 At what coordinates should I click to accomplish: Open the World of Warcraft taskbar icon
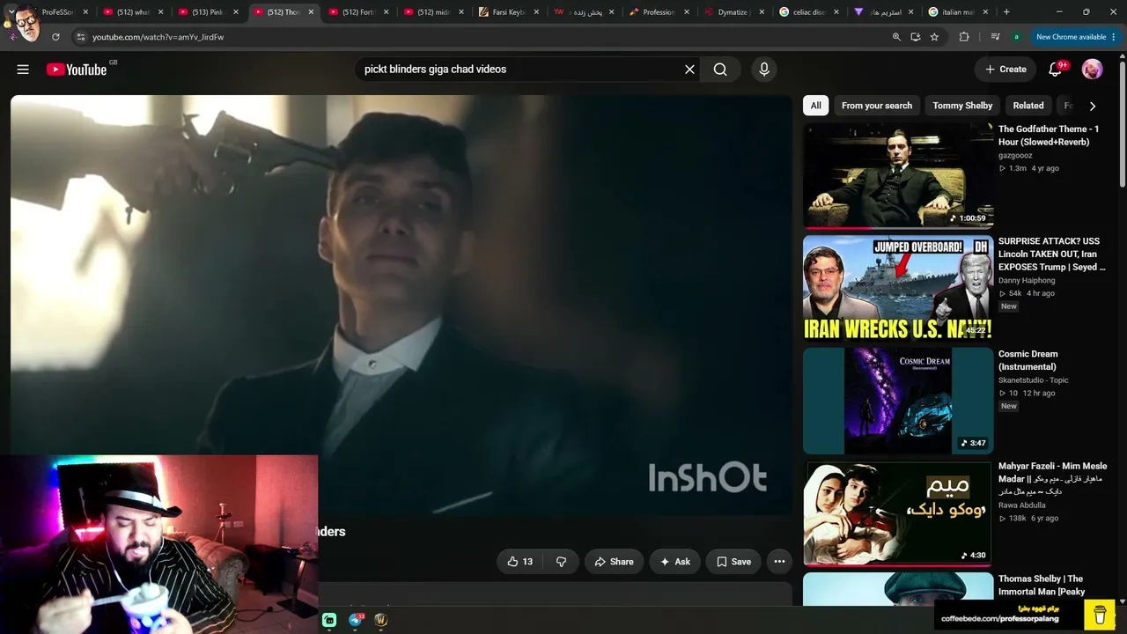point(381,620)
